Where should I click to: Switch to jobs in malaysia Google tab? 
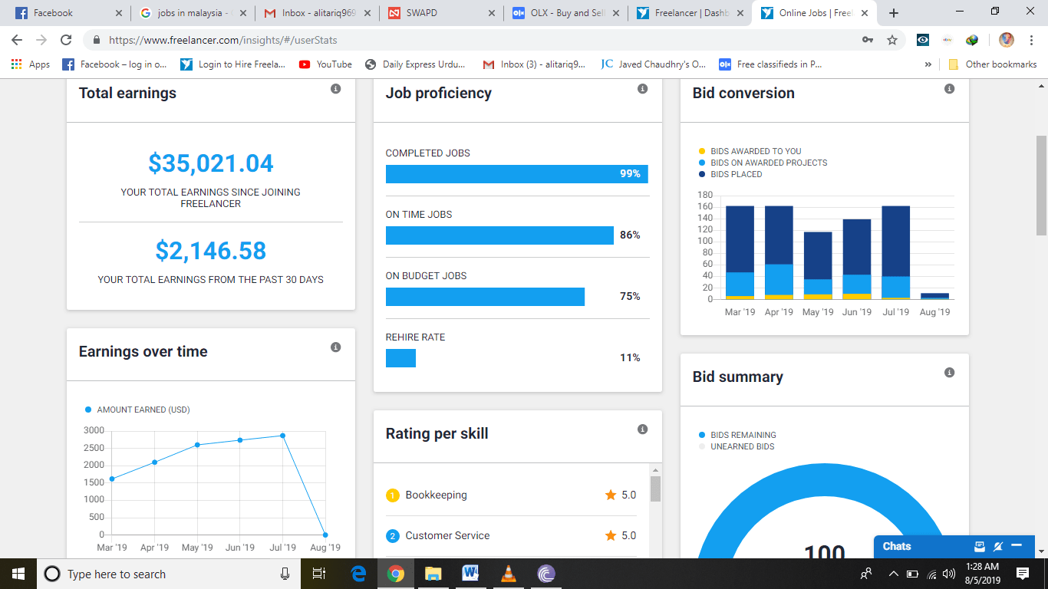coord(192,13)
